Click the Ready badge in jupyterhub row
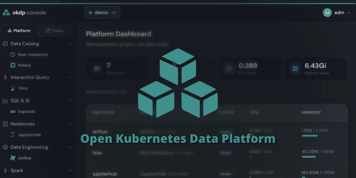356x178 pixels. pyautogui.click(x=225, y=174)
